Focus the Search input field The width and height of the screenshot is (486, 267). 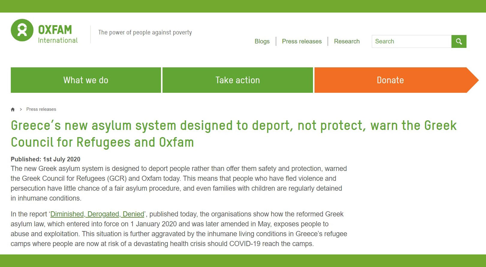(x=412, y=41)
